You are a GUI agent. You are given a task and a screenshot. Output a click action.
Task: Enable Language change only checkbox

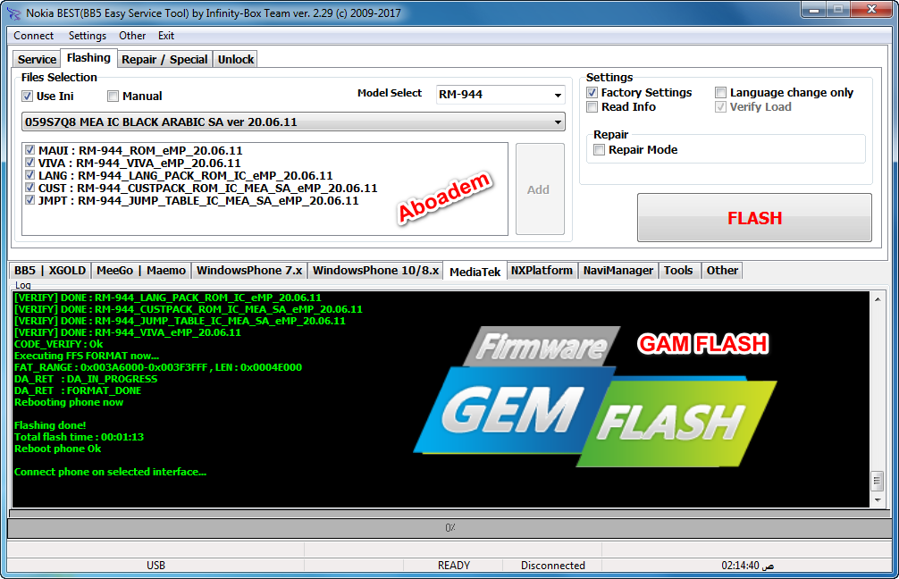(x=720, y=92)
